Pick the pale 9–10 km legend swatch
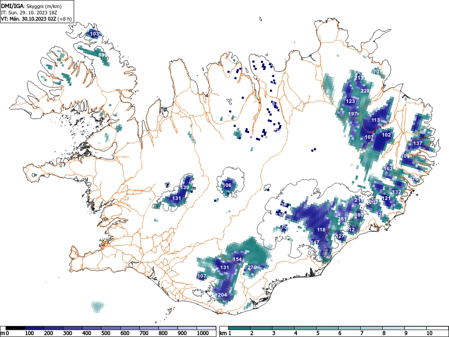The width and height of the screenshot is (449, 337). coord(415,328)
